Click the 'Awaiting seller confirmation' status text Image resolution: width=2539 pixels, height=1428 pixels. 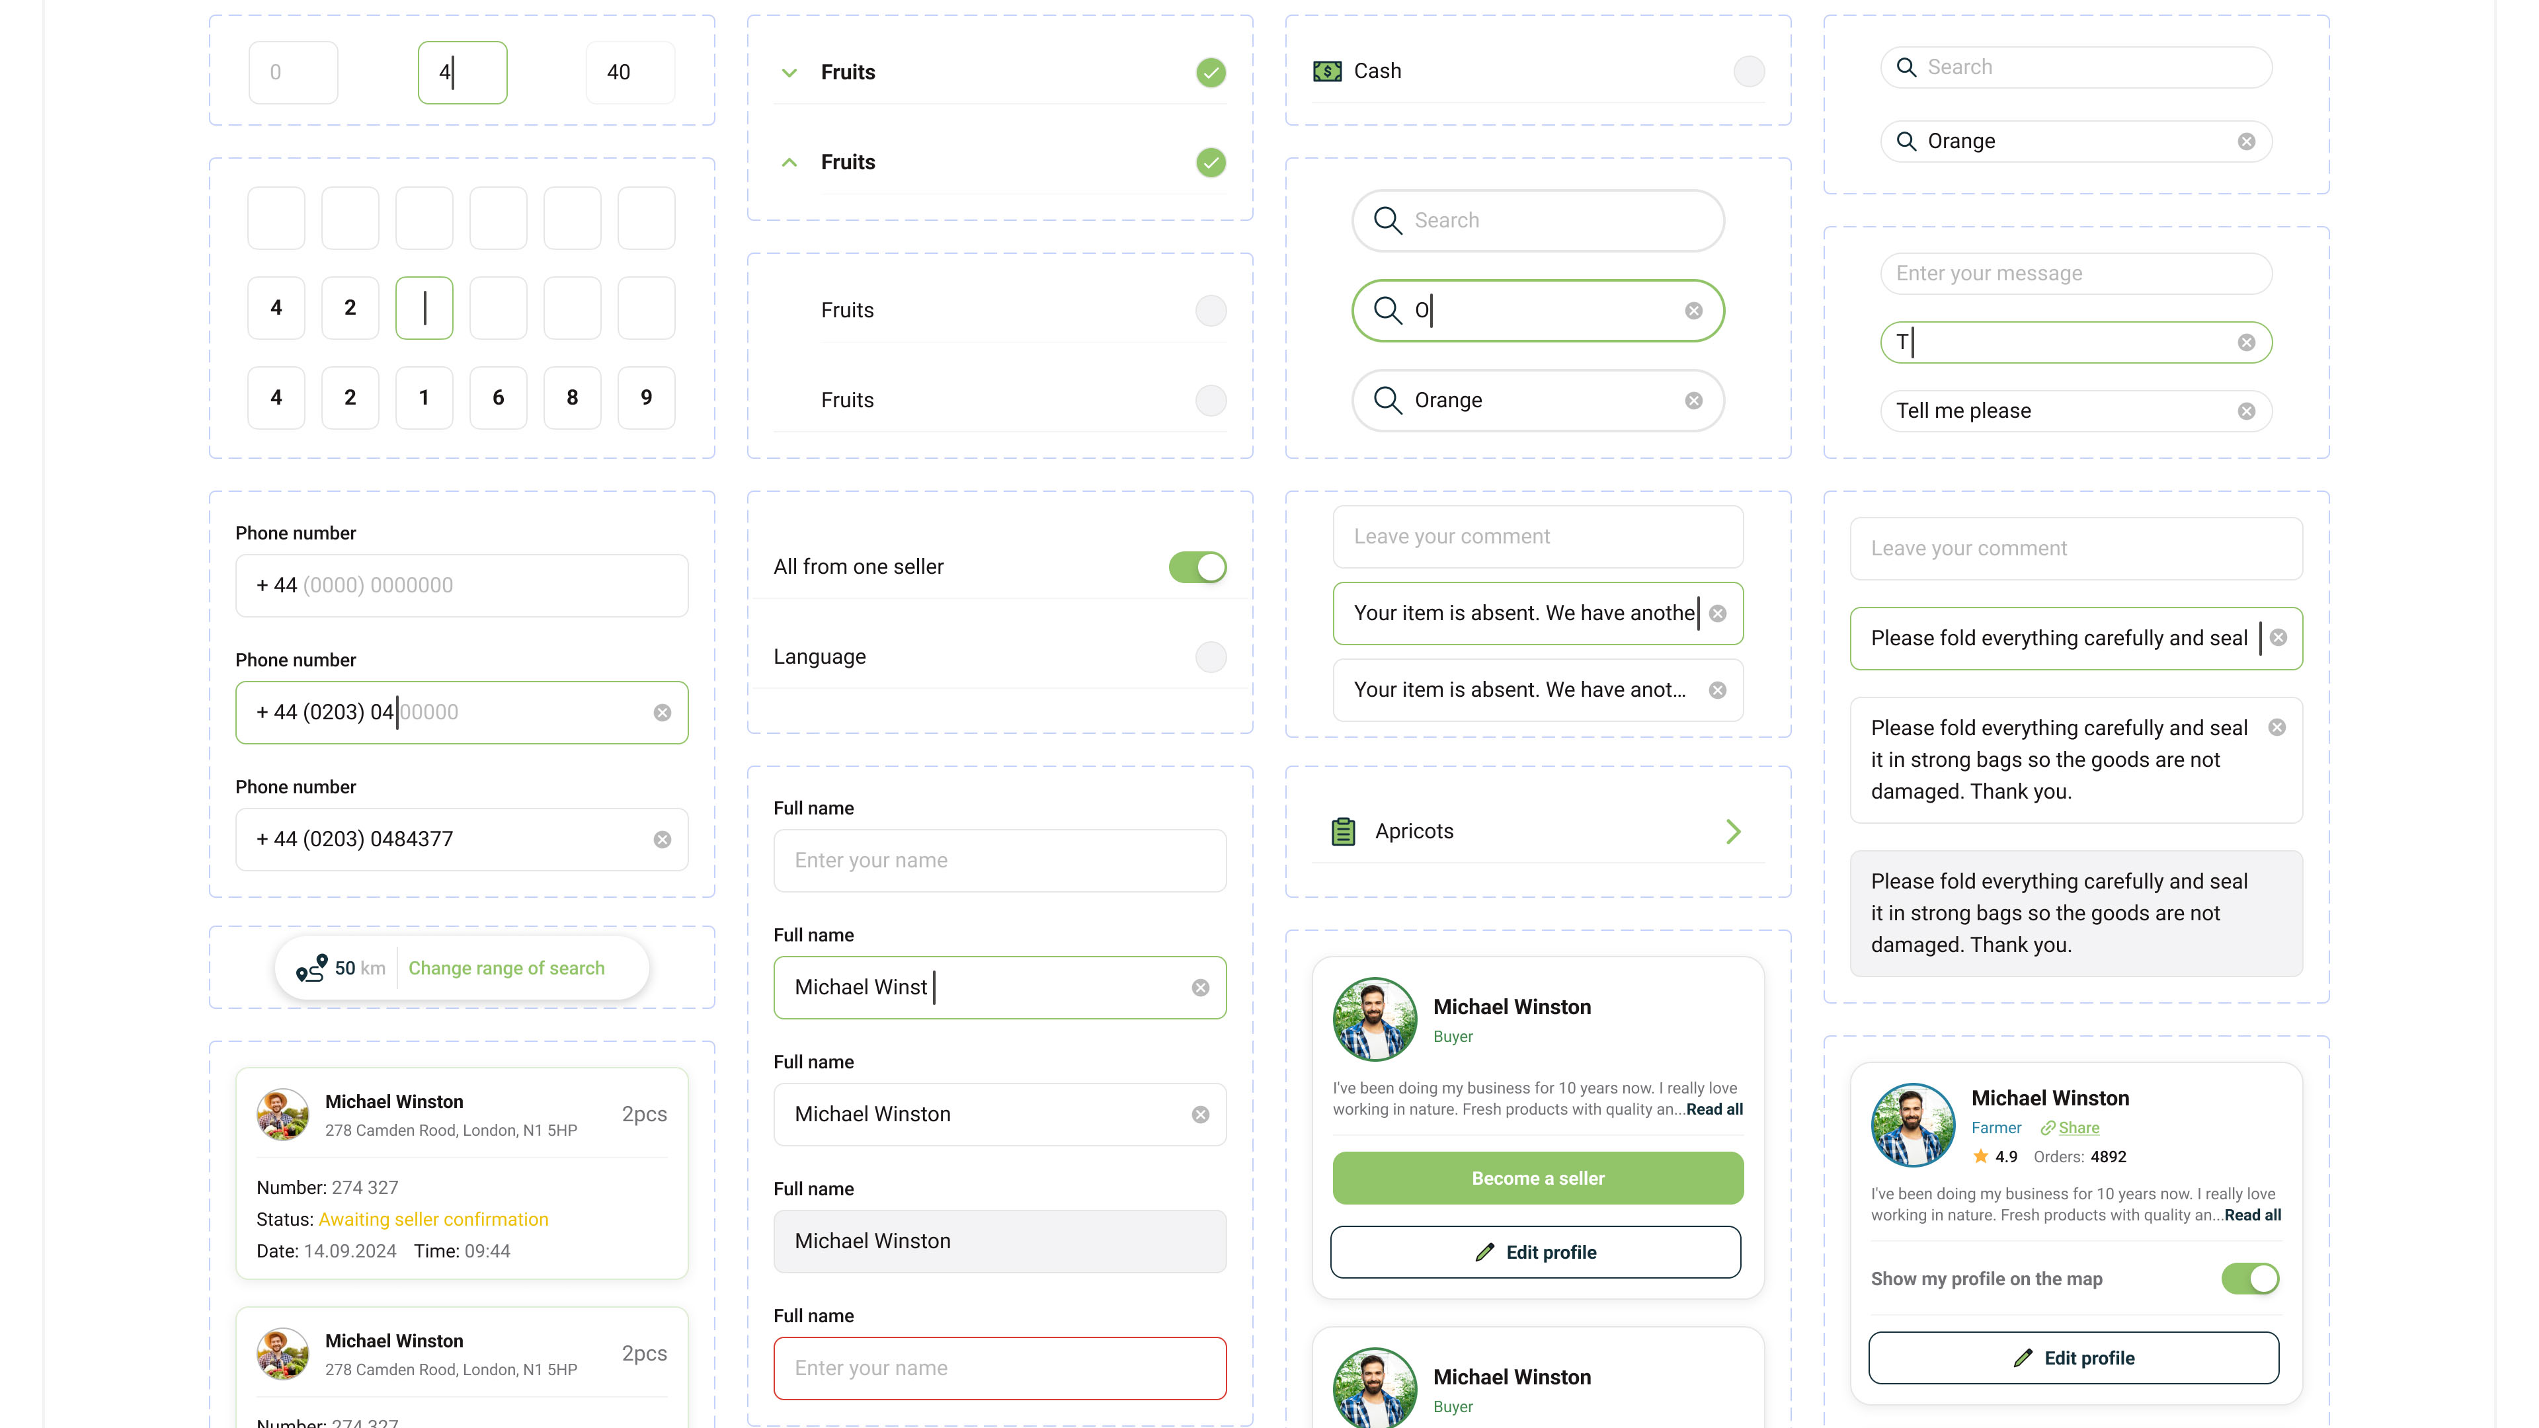[x=432, y=1219]
